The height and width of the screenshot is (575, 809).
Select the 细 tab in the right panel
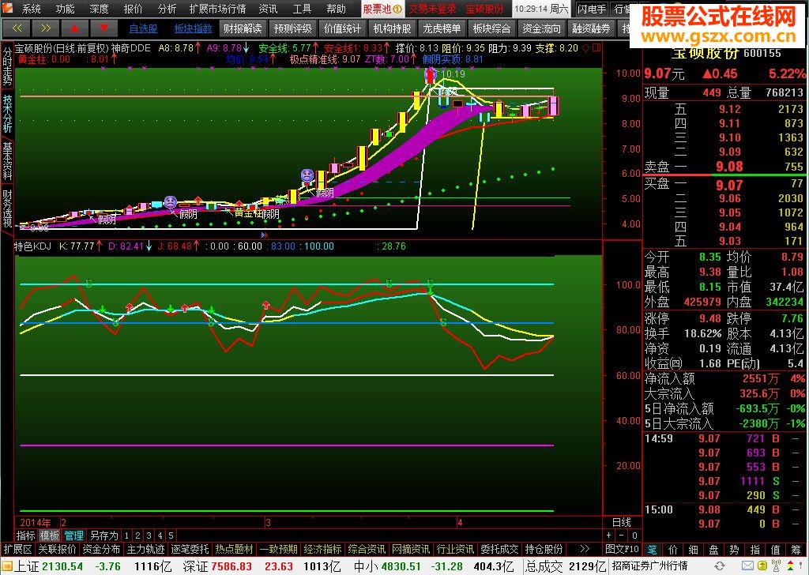click(x=693, y=550)
